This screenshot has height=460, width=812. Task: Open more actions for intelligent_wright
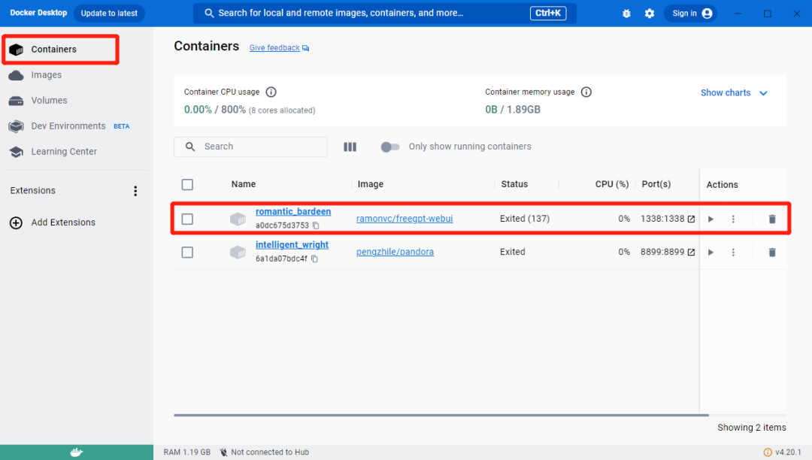pos(733,252)
